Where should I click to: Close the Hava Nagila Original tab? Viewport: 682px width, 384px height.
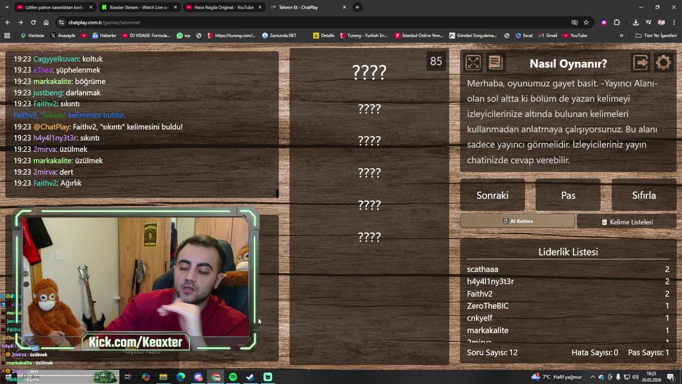pos(260,7)
